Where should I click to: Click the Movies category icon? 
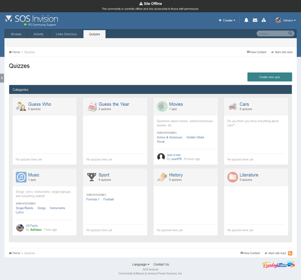click(162, 107)
